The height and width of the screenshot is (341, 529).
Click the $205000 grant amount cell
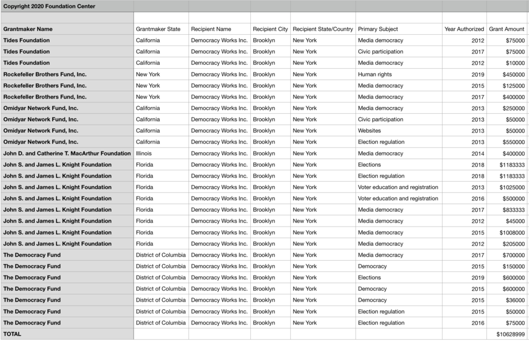507,244
